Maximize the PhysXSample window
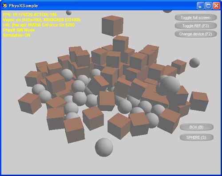 point(208,6)
